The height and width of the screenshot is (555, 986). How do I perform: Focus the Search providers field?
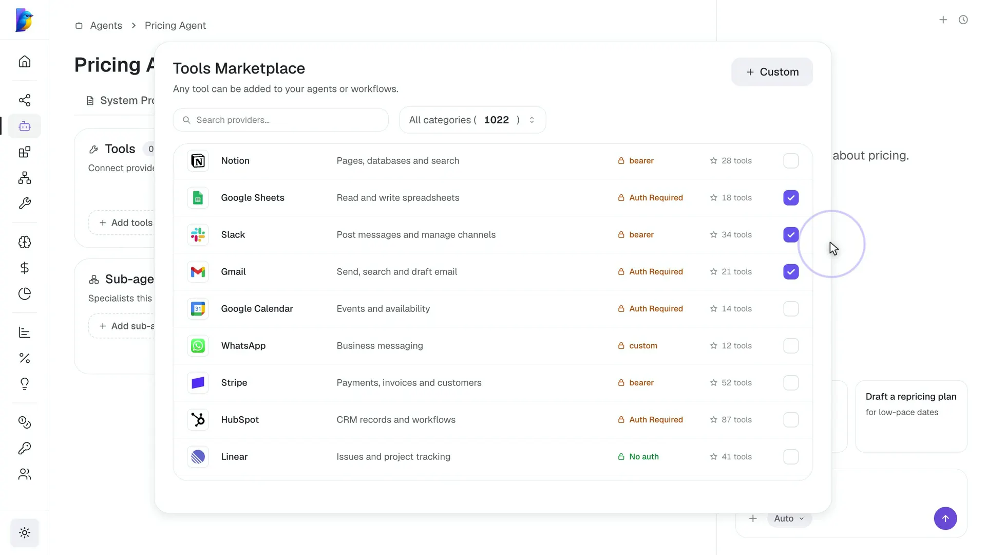click(281, 120)
